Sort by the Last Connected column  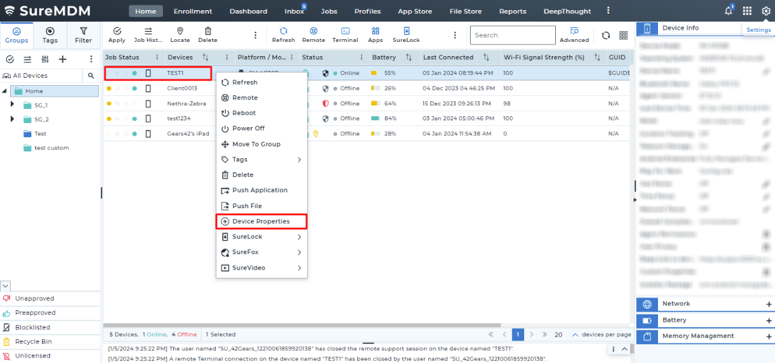point(486,57)
